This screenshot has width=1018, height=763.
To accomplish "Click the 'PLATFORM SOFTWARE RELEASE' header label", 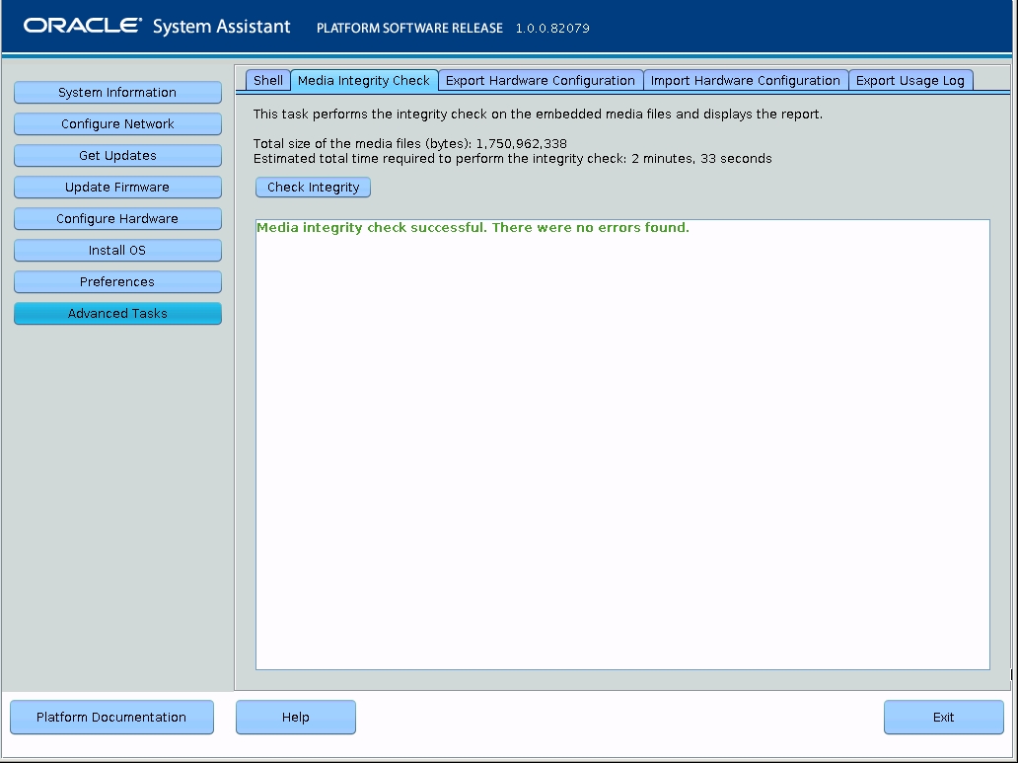I will coord(409,28).
